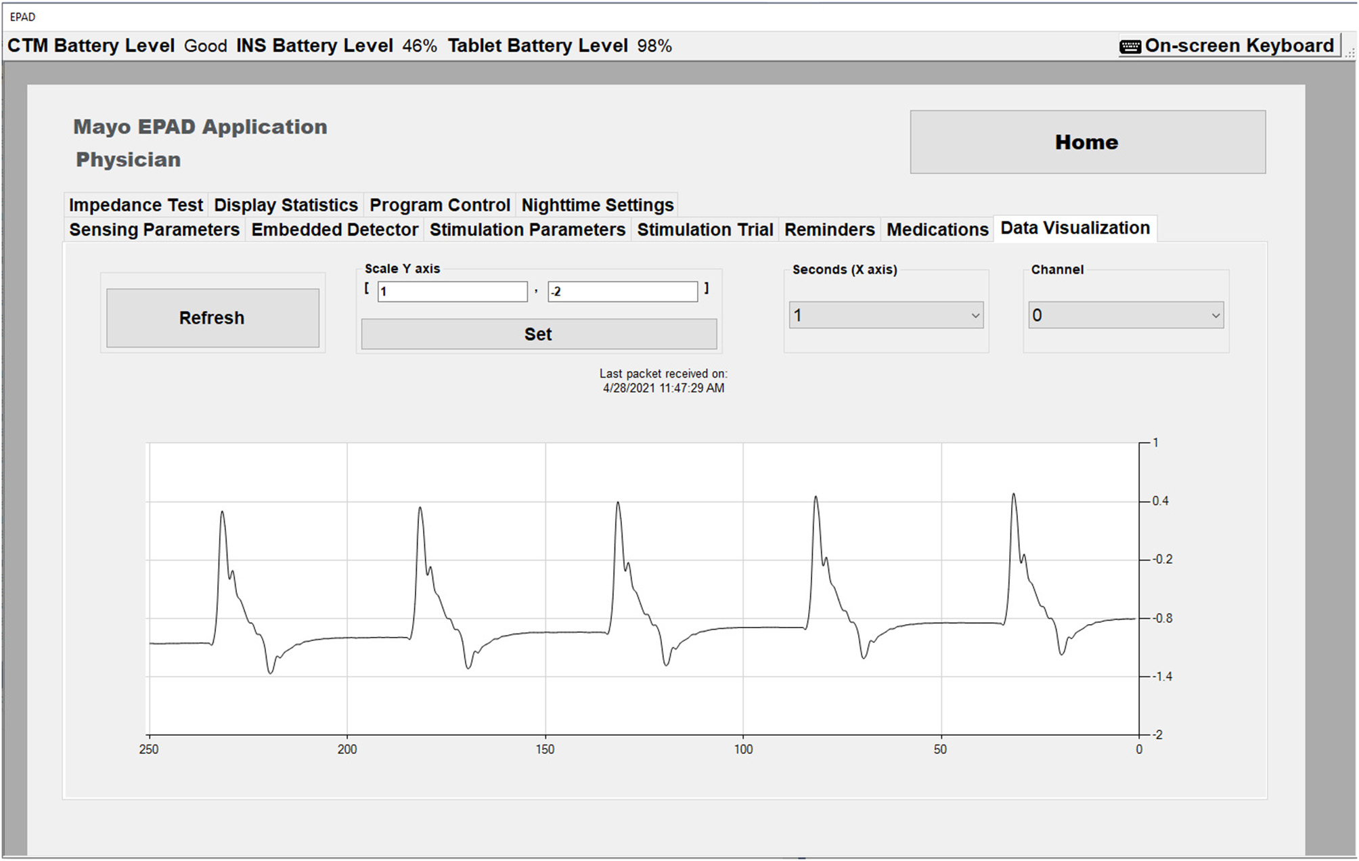1359x861 pixels.
Task: Switch to the Impedance Test tab
Action: click(135, 205)
